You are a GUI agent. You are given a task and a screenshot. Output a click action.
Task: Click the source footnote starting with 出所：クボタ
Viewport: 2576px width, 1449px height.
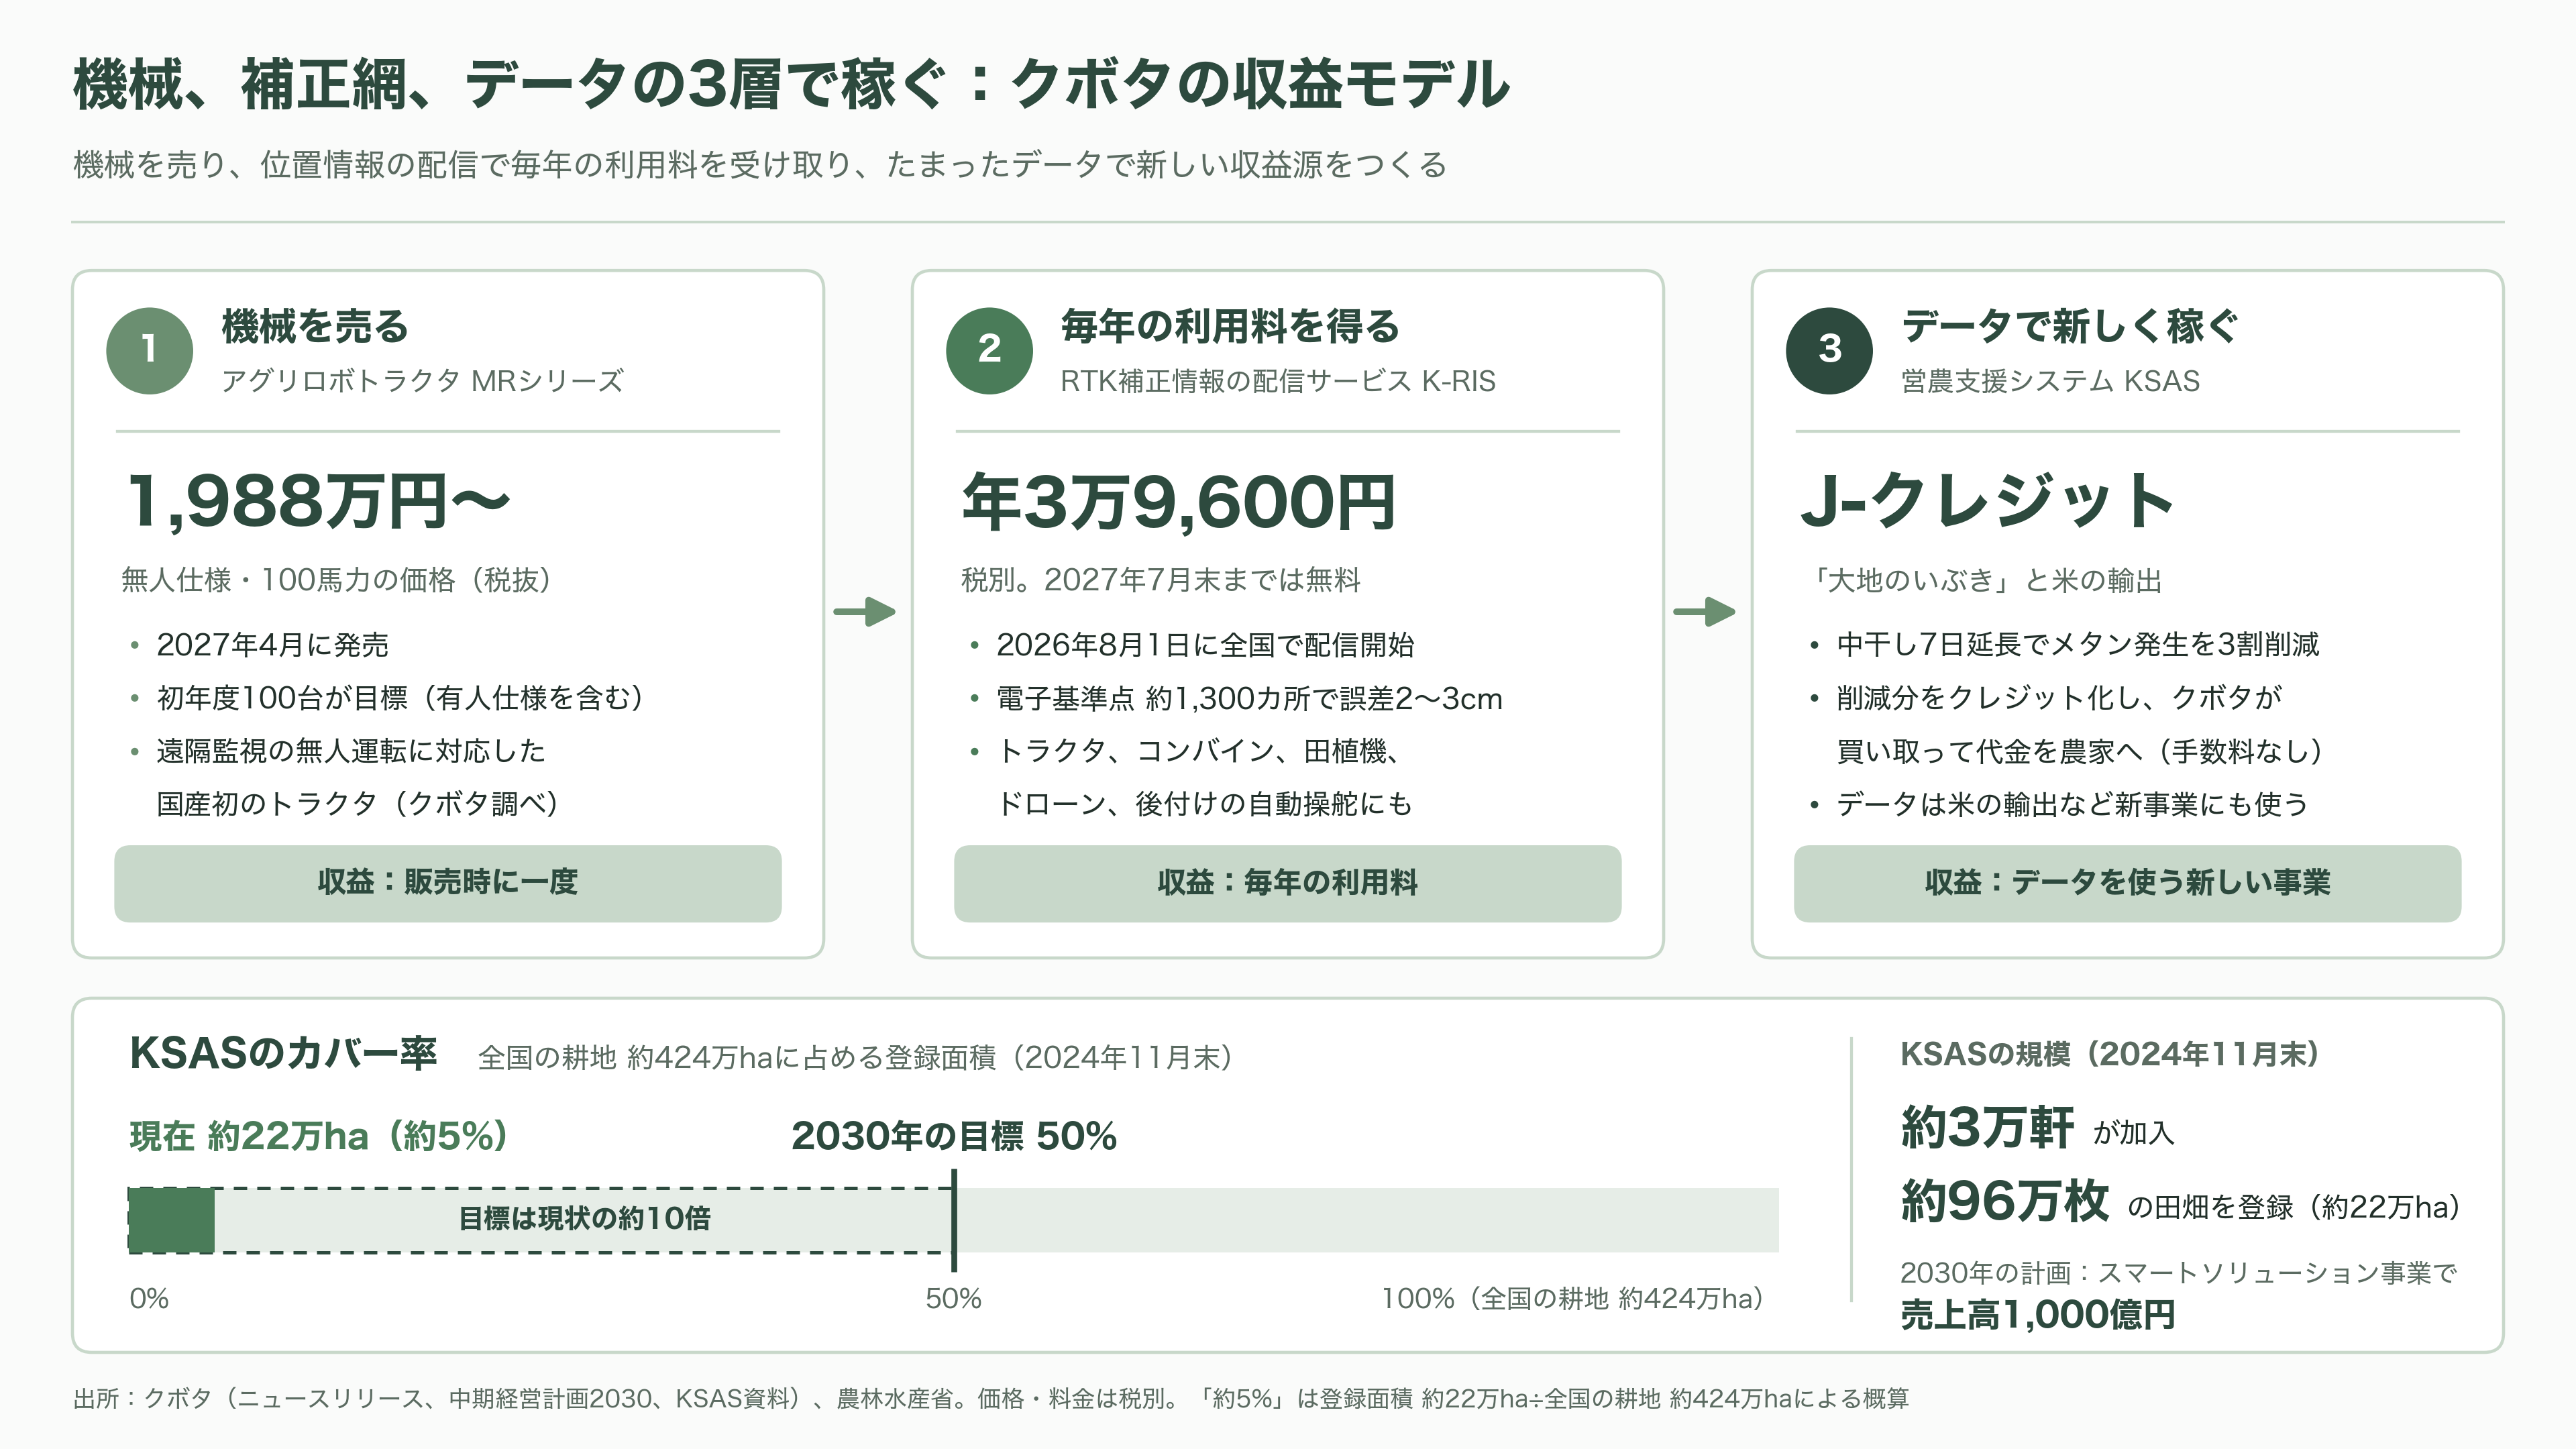(x=991, y=1399)
